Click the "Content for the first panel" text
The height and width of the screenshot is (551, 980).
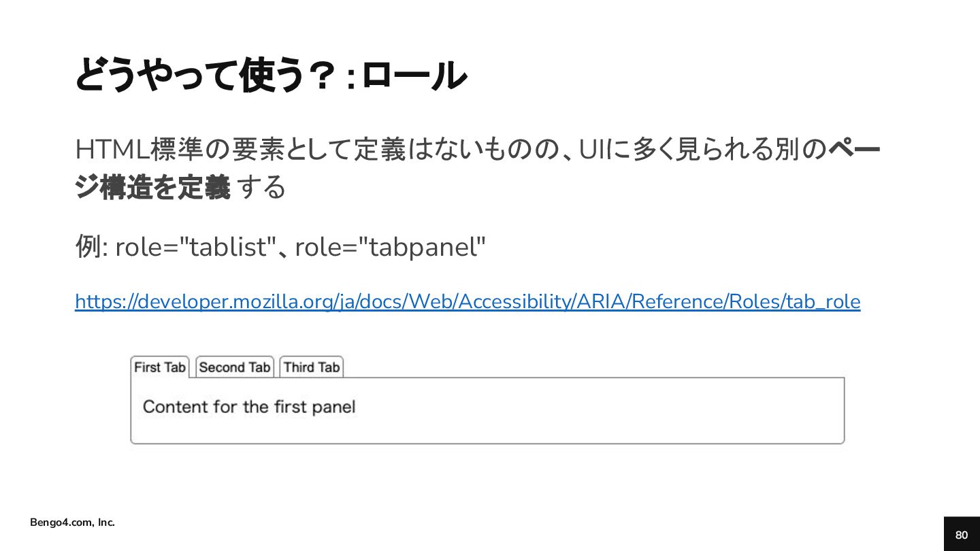click(x=249, y=407)
